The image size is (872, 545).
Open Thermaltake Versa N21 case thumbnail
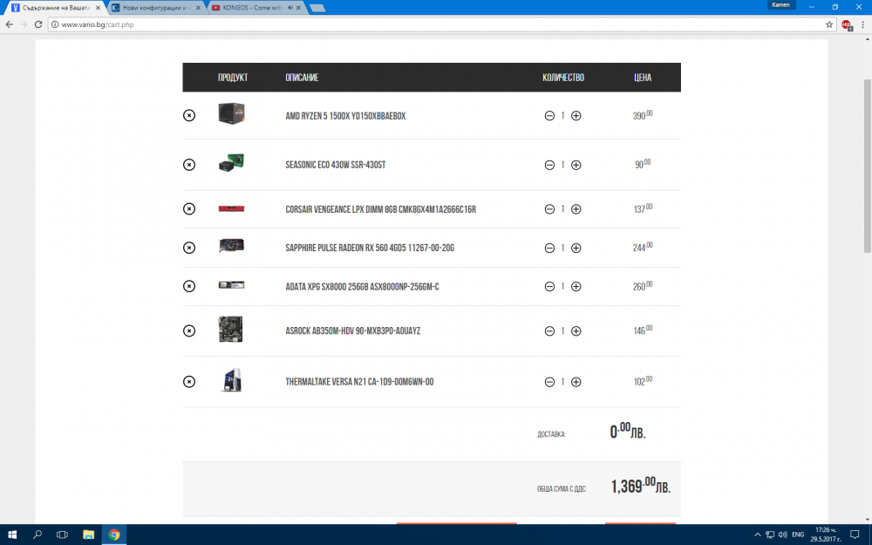coord(231,380)
